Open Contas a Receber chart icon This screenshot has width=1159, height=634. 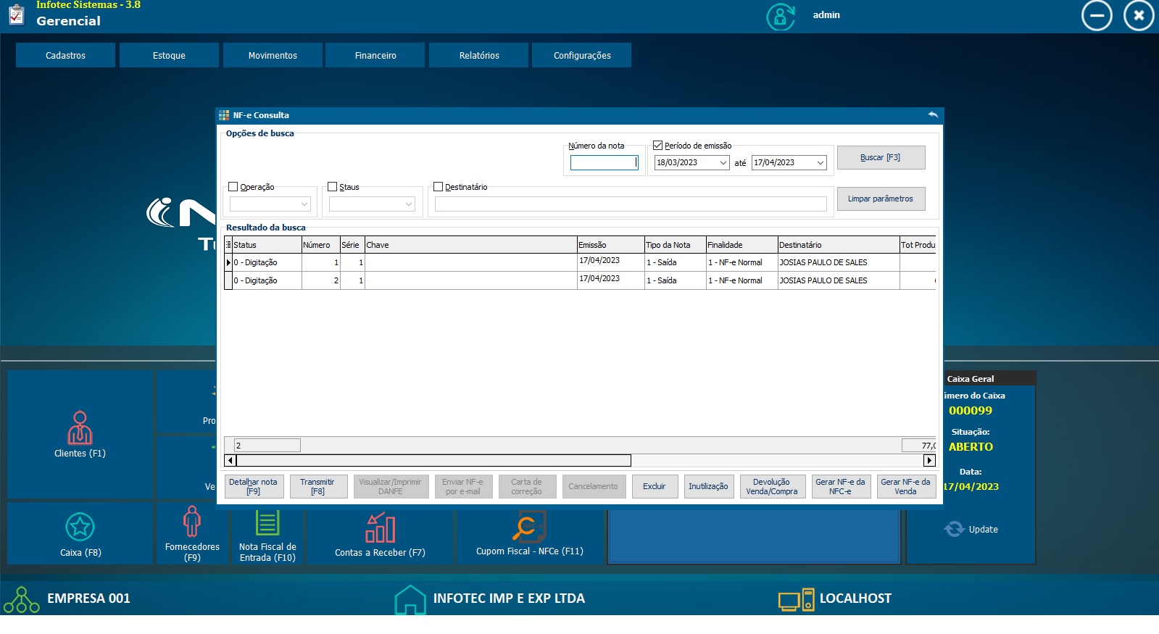click(380, 527)
